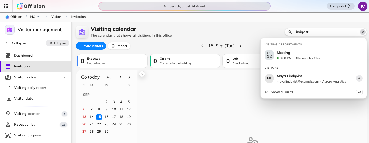The image size is (369, 143).
Task: Expand the Visitor badge submenu
Action: point(65,77)
